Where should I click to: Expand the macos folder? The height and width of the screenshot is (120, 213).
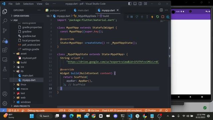tap(23, 89)
